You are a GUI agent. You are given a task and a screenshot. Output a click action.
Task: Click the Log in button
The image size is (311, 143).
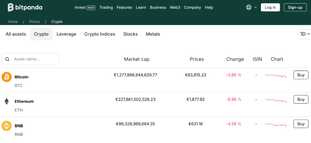click(270, 7)
